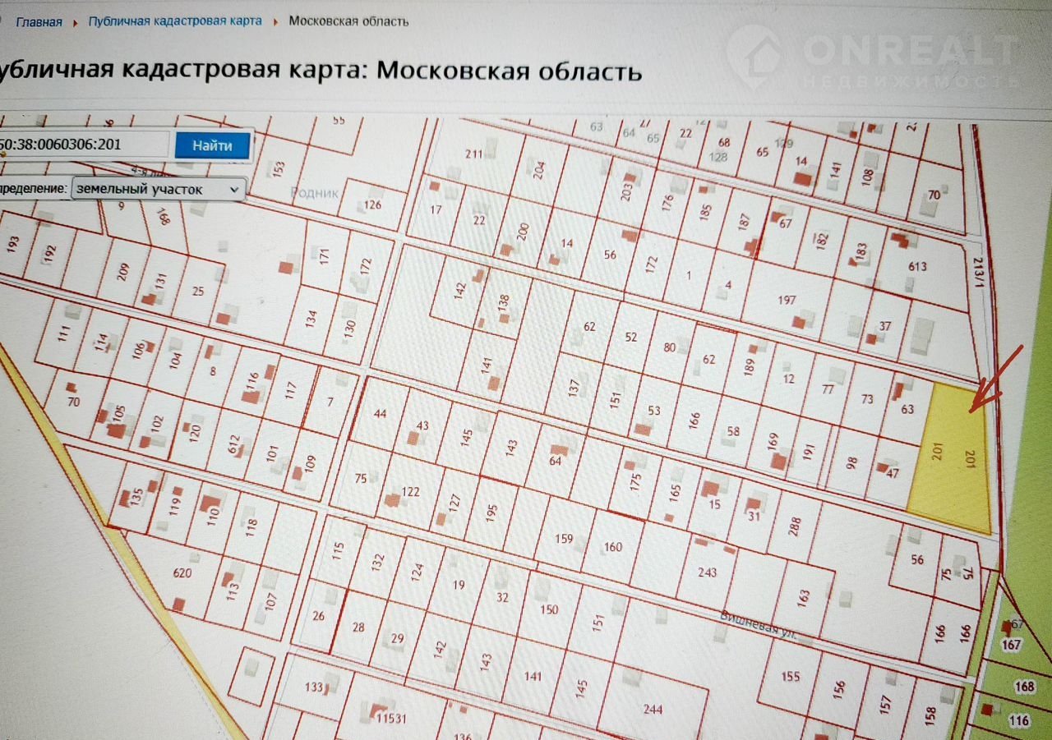The width and height of the screenshot is (1052, 740).
Task: Pick the large parcel numbered 244
Action: pyautogui.click(x=653, y=709)
